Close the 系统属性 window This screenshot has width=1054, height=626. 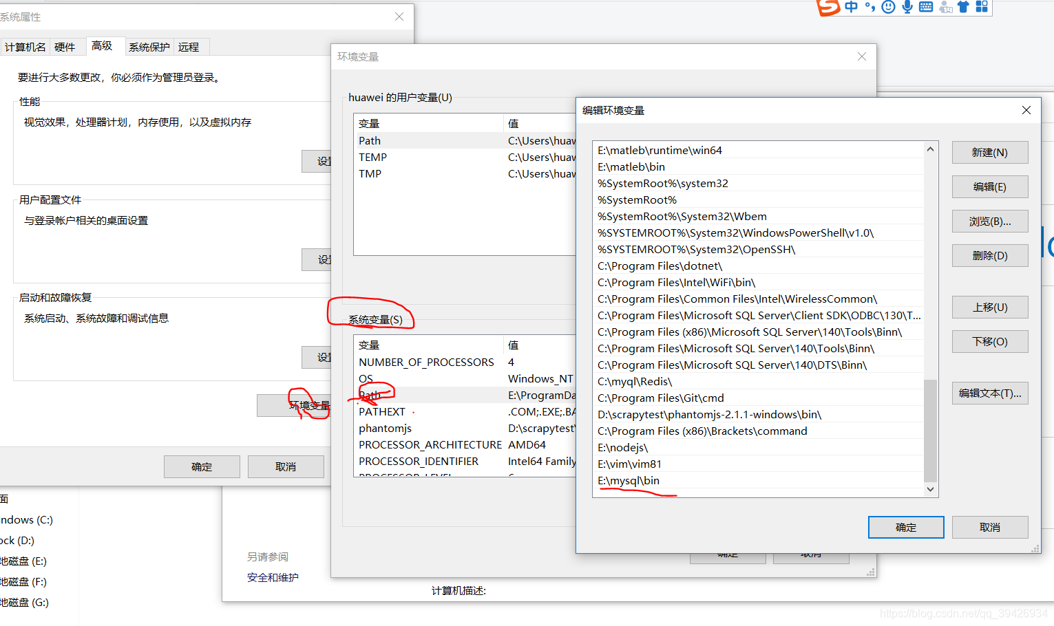pyautogui.click(x=399, y=17)
